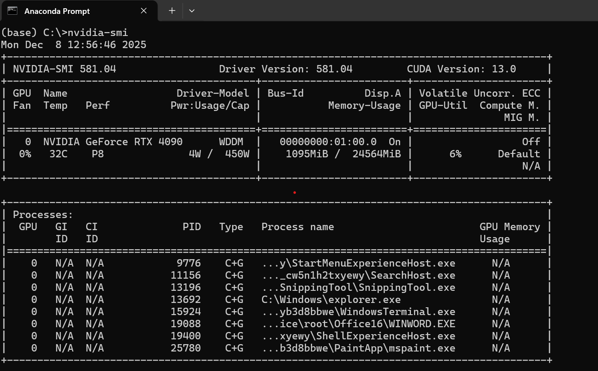This screenshot has width=598, height=371.
Task: Select the Anaconda Prompt tab title
Action: pyautogui.click(x=57, y=11)
